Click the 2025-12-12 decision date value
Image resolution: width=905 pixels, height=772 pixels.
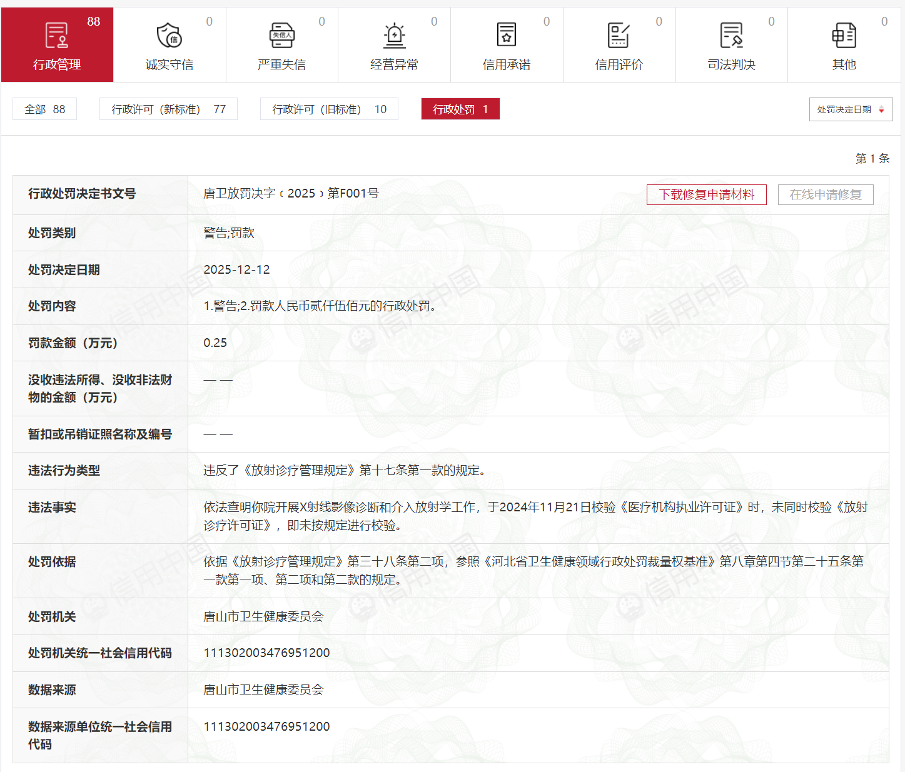click(x=236, y=269)
